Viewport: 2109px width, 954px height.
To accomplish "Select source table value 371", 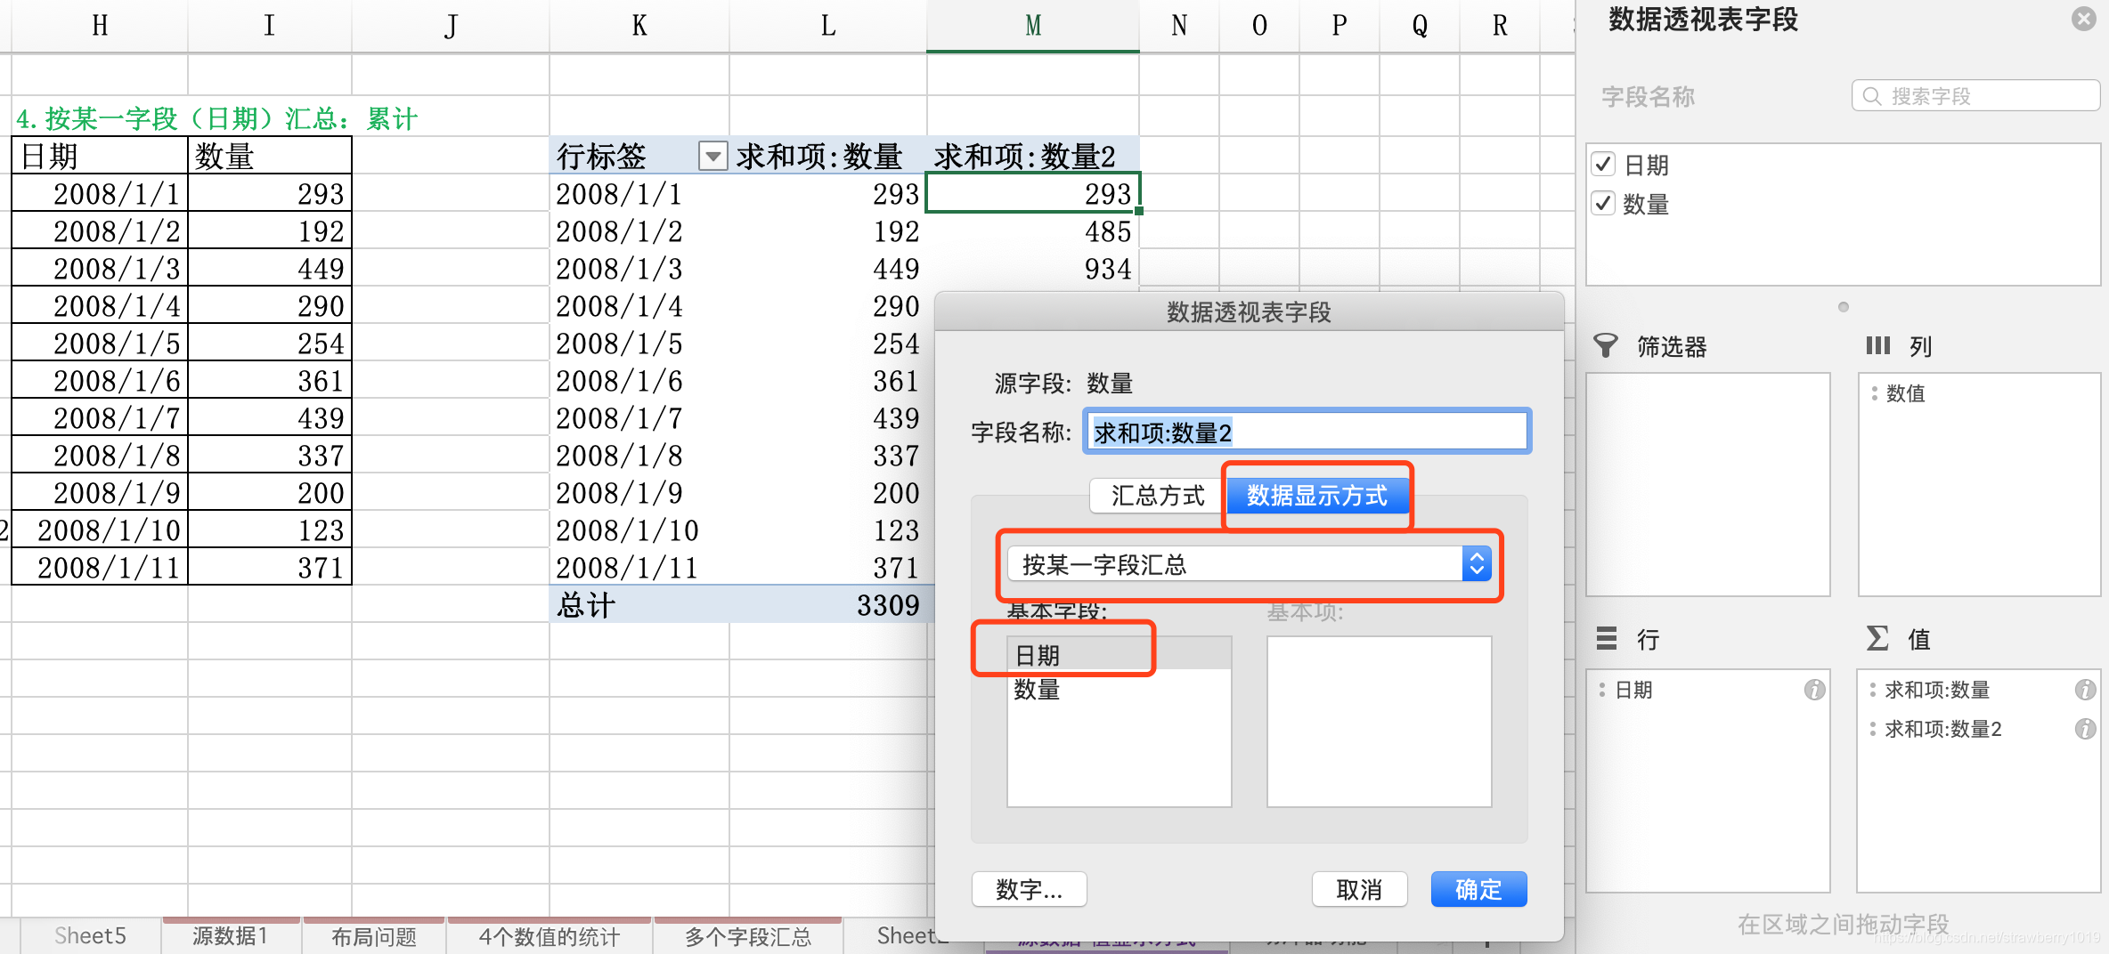I will [x=270, y=568].
